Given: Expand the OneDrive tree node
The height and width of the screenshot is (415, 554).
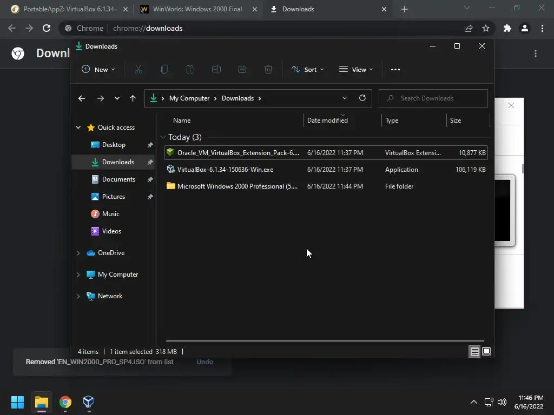Looking at the screenshot, I should pos(78,253).
